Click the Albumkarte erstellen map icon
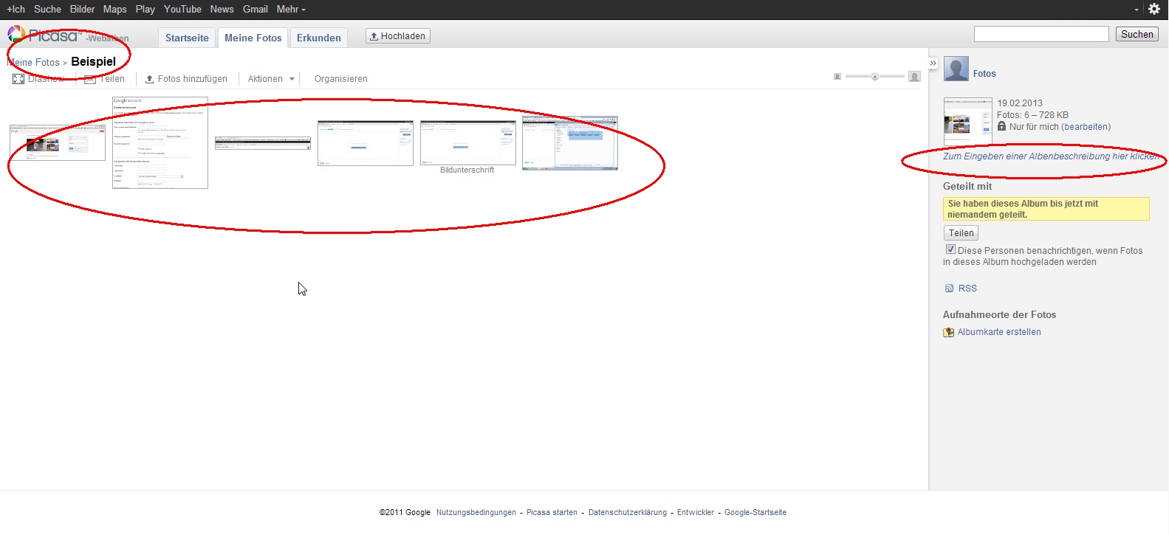Screen dimensions: 1169x535 (x=949, y=333)
